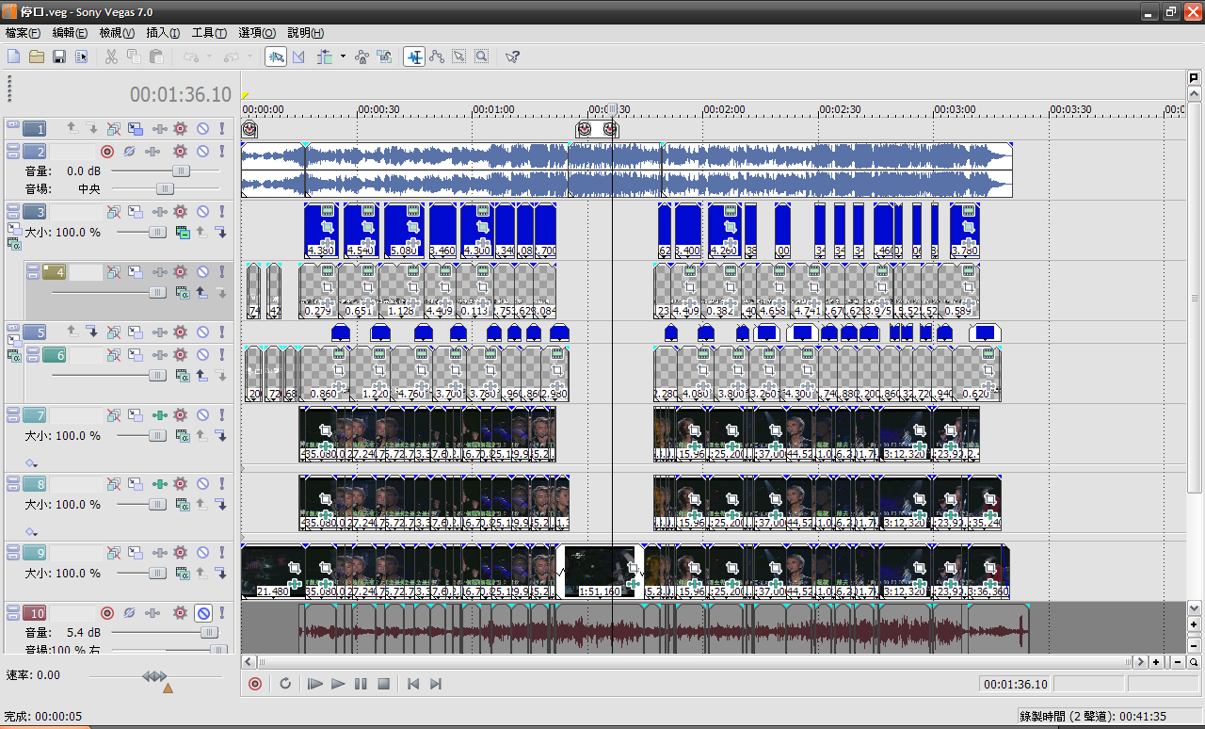Arm audio track 10 for record

point(107,613)
